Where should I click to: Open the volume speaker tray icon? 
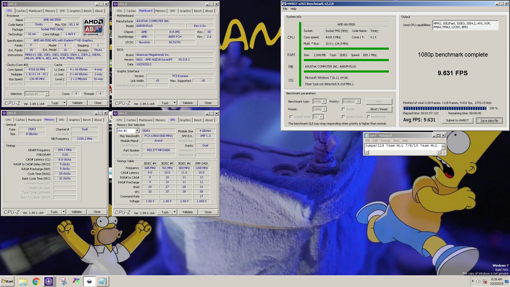point(478,281)
